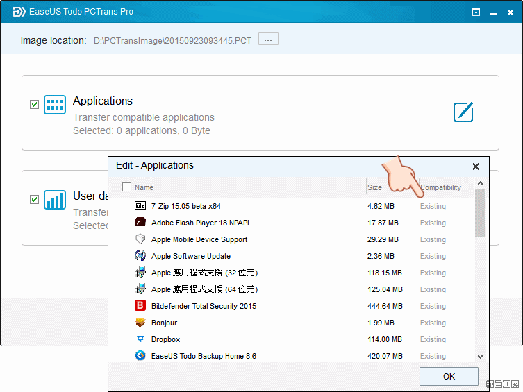Click the Apple 32 位元 support icon

point(140,272)
